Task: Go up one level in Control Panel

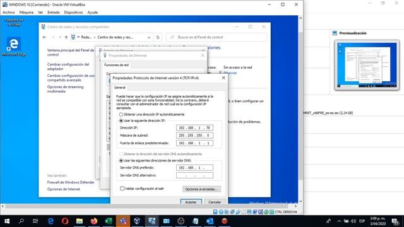Action: coord(66,37)
